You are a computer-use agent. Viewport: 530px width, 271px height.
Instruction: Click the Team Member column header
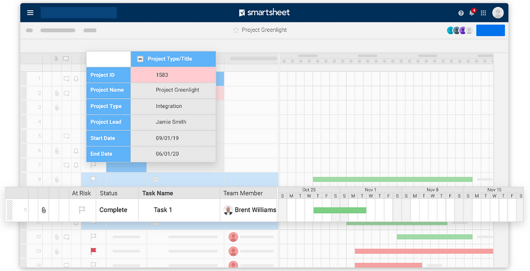click(248, 193)
